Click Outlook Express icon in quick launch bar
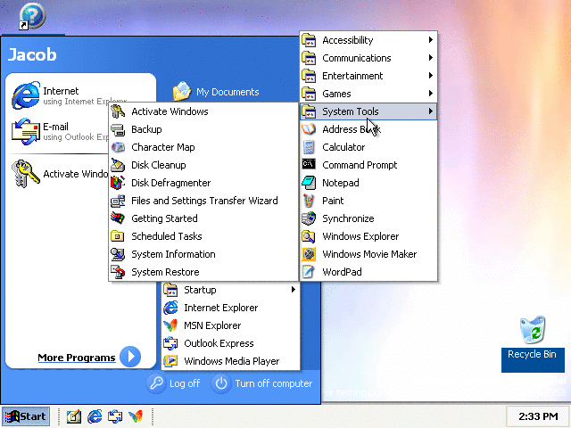This screenshot has width=571, height=428. tap(115, 416)
